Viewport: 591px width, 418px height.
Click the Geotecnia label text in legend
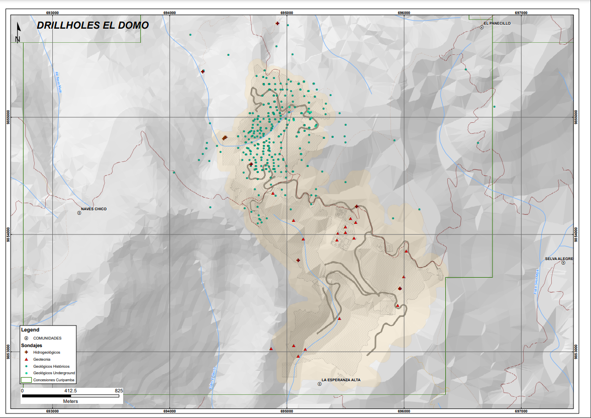[x=42, y=359]
